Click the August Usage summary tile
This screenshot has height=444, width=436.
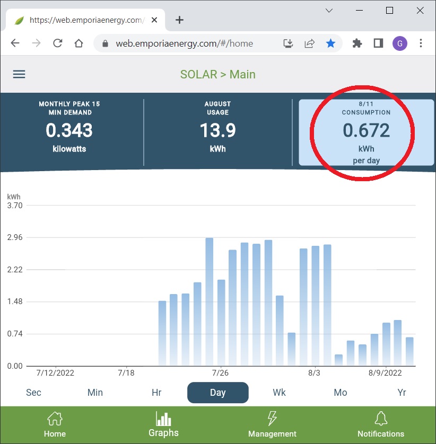tap(217, 131)
